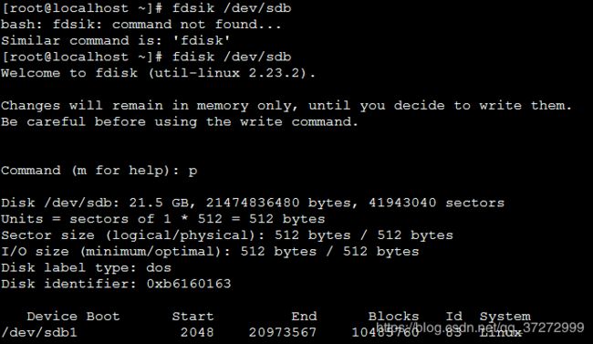The width and height of the screenshot is (593, 344).
Task: Click the 'I/O size (minimum/optimal)' line
Action: tap(210, 252)
